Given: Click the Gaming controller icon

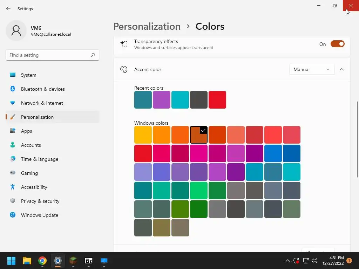Looking at the screenshot, I should (x=13, y=173).
